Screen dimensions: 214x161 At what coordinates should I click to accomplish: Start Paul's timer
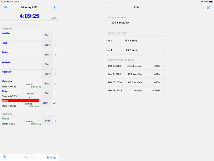coord(47,45)
